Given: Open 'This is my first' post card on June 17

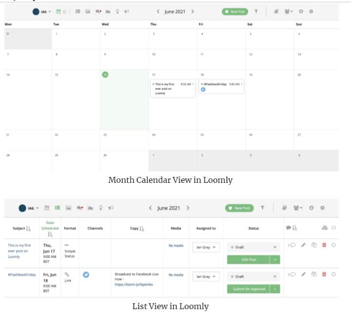Looking at the screenshot, I should tap(173, 88).
